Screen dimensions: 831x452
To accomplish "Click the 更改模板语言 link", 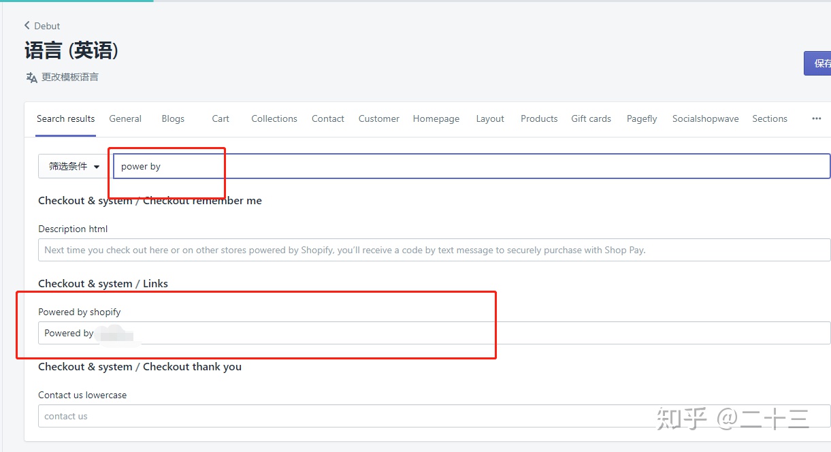I will click(69, 78).
